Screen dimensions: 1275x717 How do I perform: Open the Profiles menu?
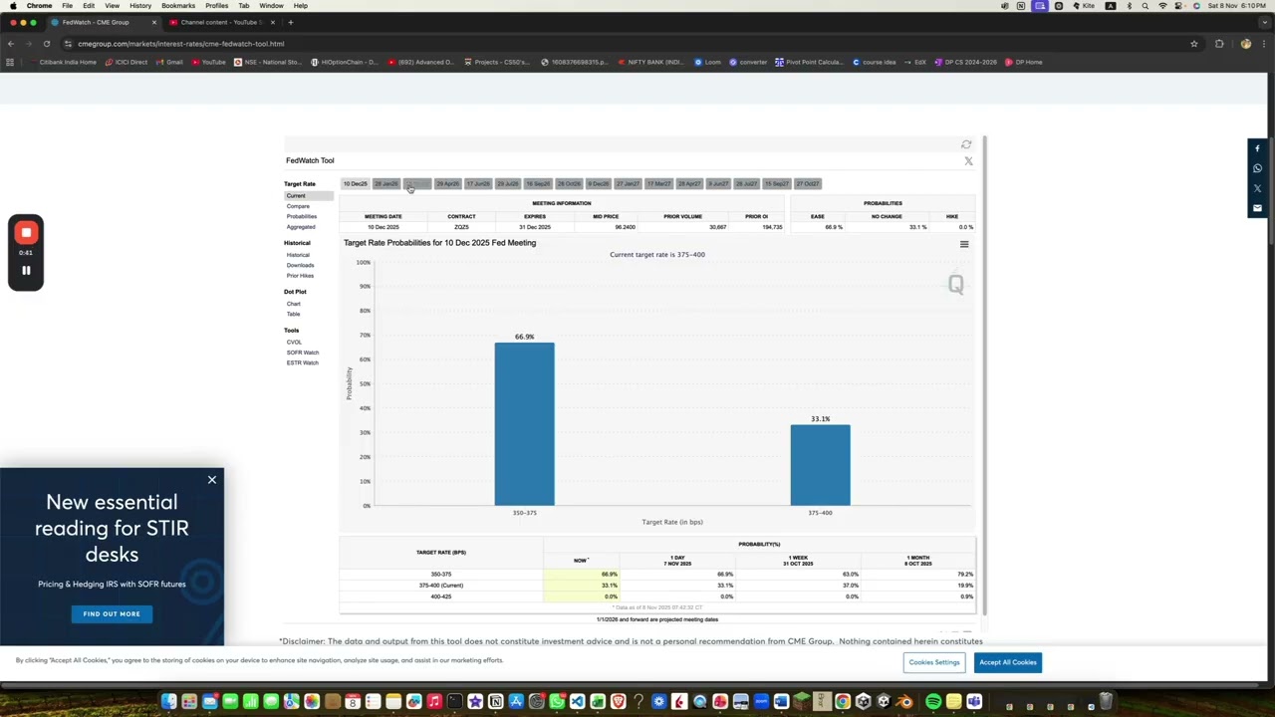pyautogui.click(x=216, y=6)
